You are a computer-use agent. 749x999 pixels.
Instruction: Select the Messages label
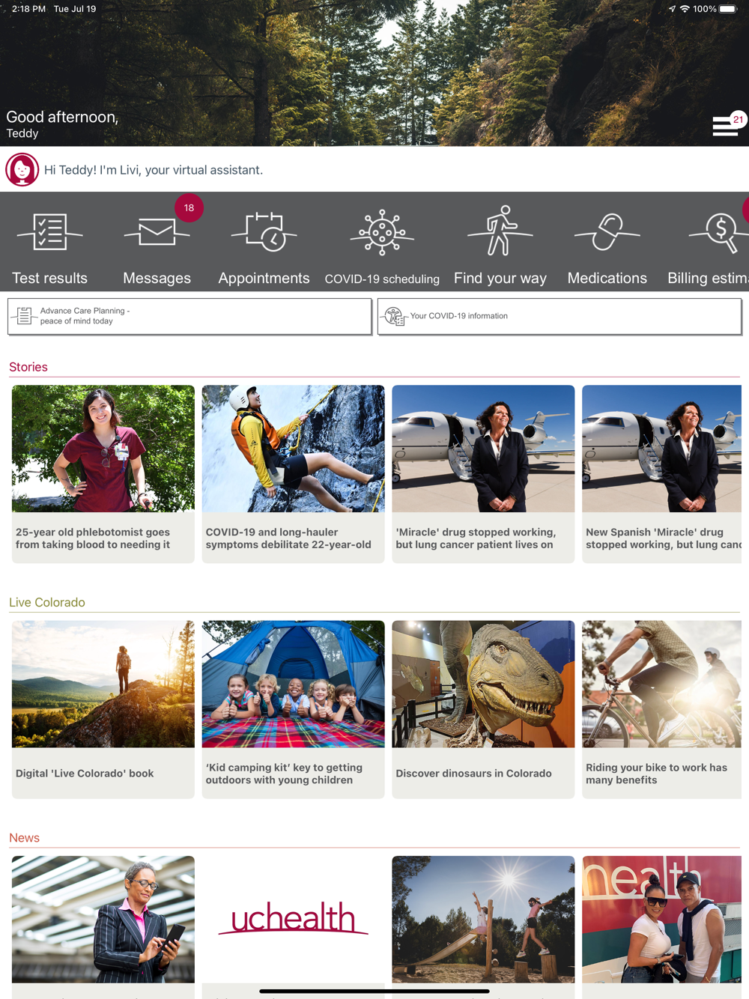pyautogui.click(x=157, y=278)
